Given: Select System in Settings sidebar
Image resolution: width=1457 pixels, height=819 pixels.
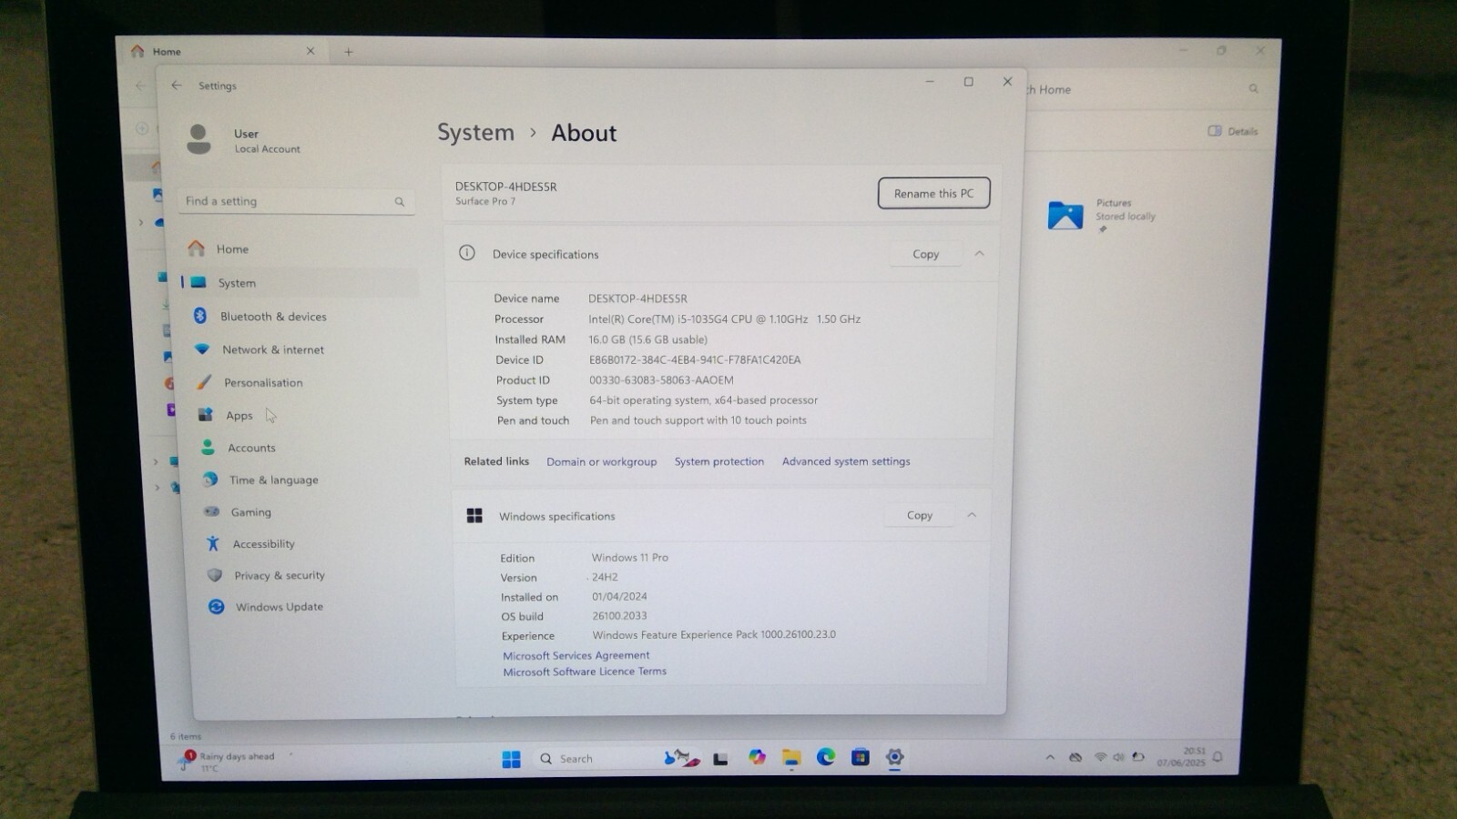Looking at the screenshot, I should pos(301,283).
